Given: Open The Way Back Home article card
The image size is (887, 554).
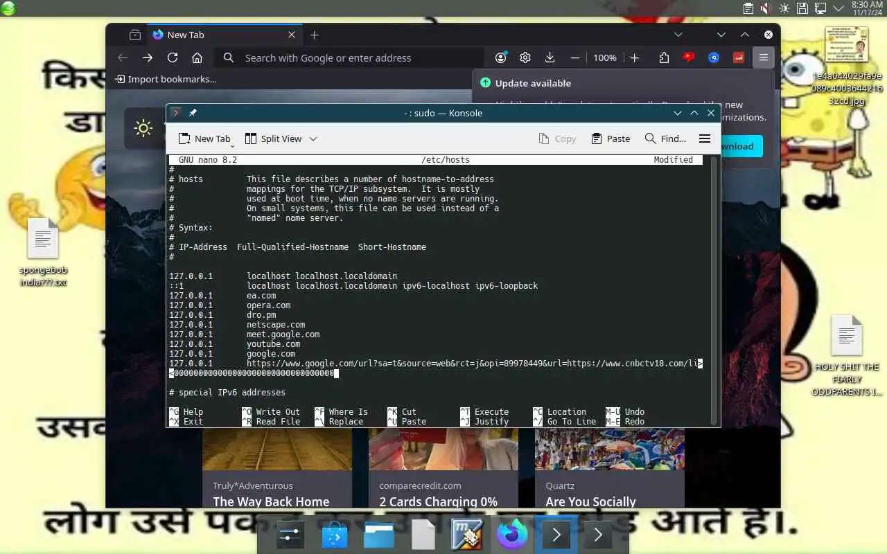Looking at the screenshot, I should 276,469.
